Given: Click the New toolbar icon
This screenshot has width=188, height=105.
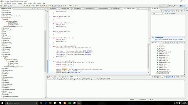Looking at the screenshot, I should point(1,6).
